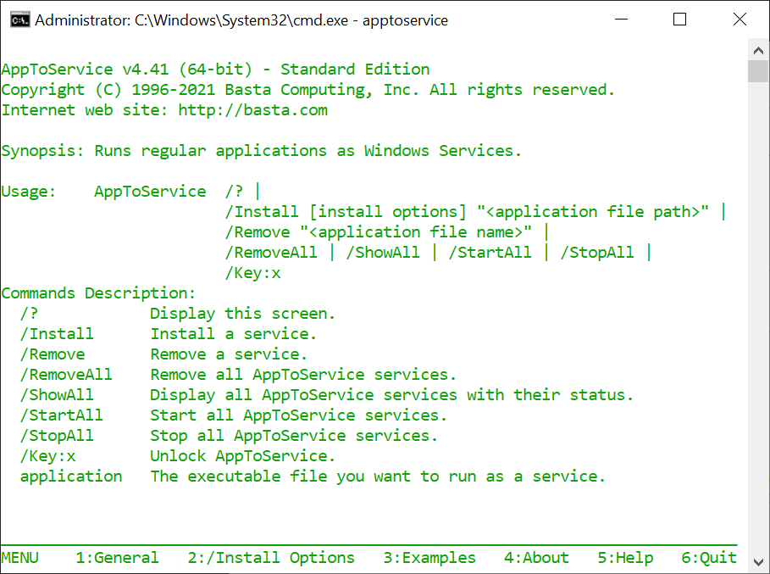770x574 pixels.
Task: Open 2:/Install Options menu item
Action: coord(271,558)
